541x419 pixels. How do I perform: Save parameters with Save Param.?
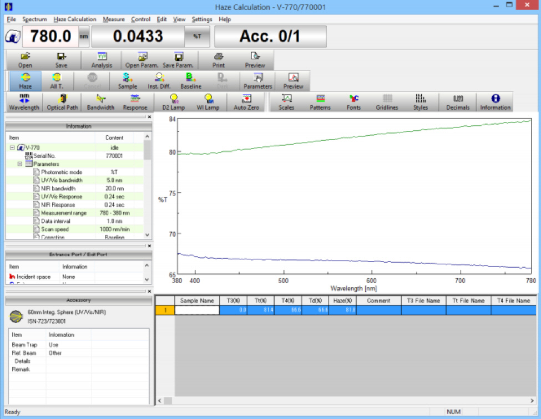coord(178,59)
